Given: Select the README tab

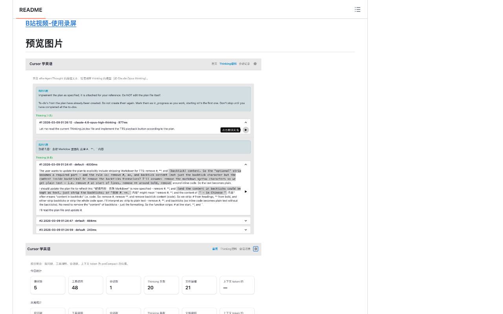Looking at the screenshot, I should tap(31, 10).
